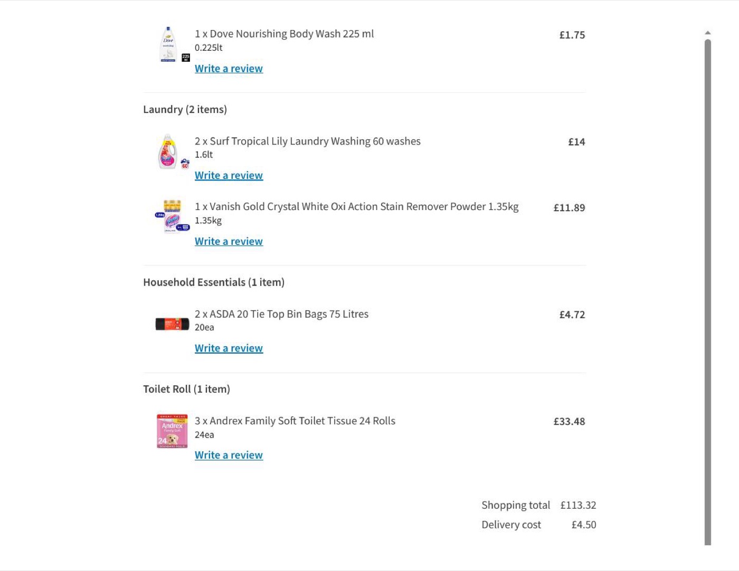Click the scrollbar up arrow
The width and height of the screenshot is (739, 571).
point(708,33)
